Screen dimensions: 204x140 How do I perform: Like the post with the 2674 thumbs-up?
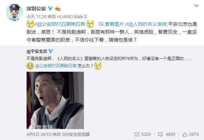point(191,135)
